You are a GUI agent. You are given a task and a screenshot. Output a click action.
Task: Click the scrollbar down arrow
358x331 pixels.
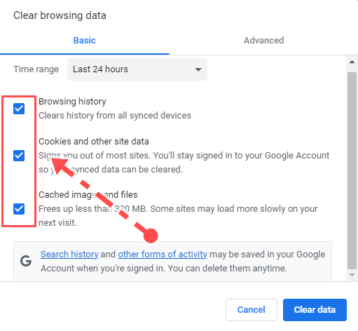pyautogui.click(x=352, y=275)
